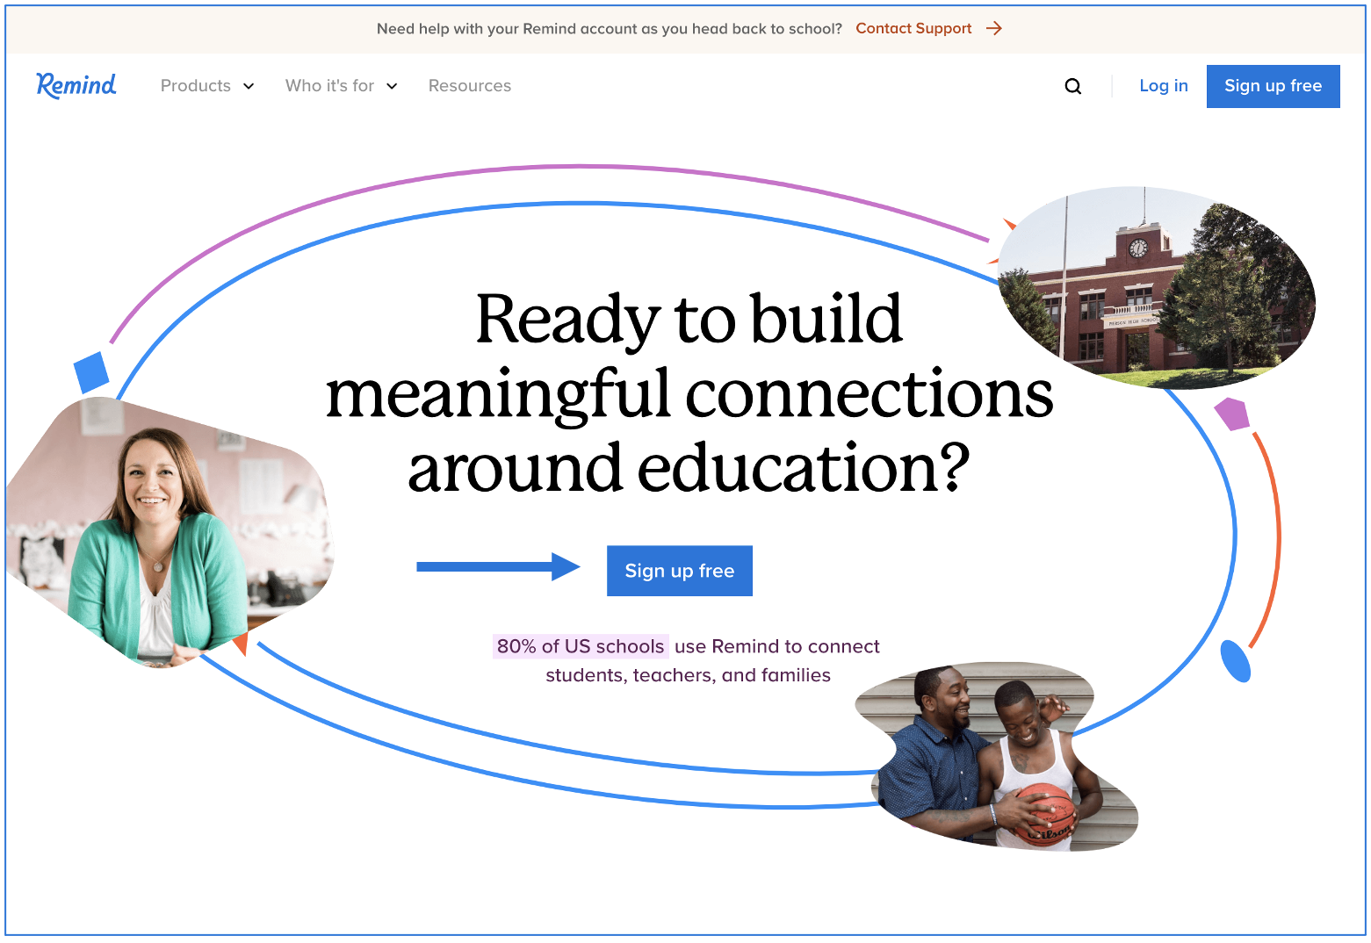Click the Remind logo
Screen dimensions: 1371x943
click(x=76, y=85)
